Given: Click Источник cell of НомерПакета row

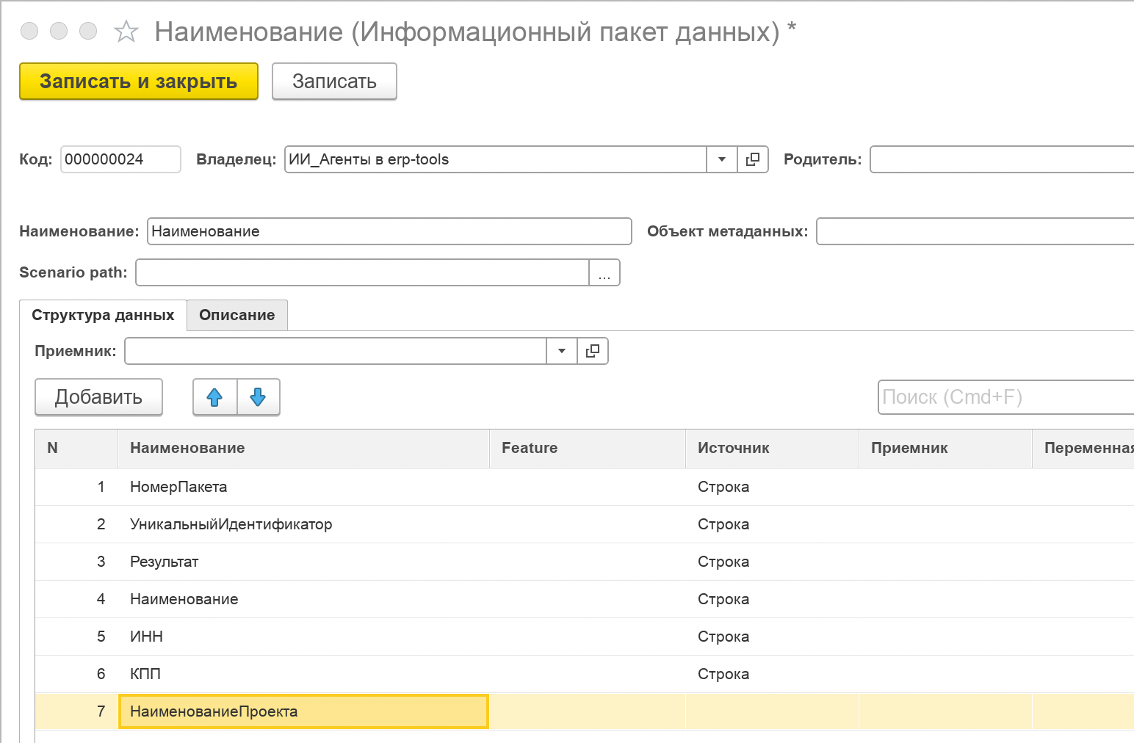Looking at the screenshot, I should click(772, 487).
